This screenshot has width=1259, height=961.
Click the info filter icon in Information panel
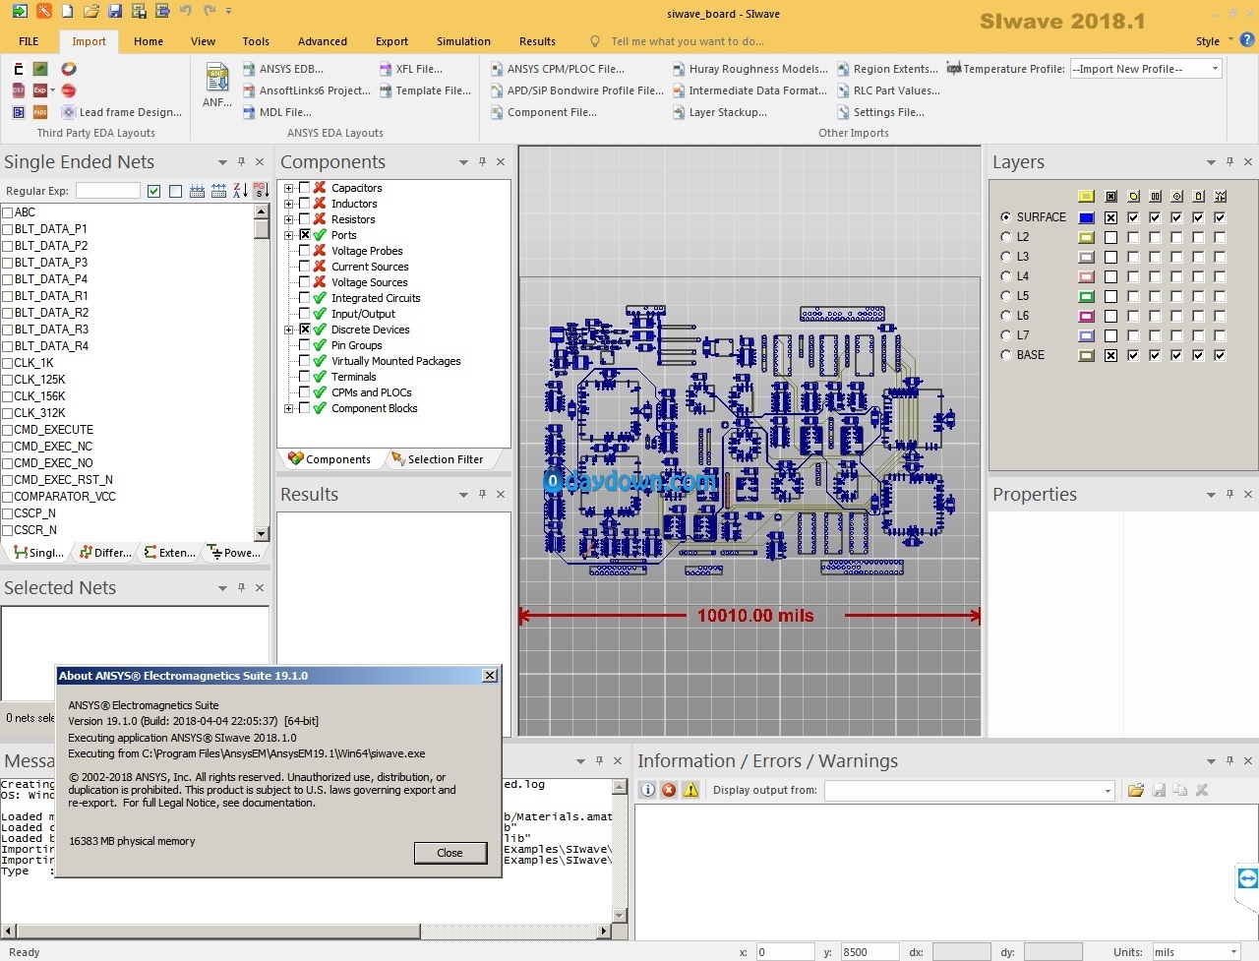point(647,790)
